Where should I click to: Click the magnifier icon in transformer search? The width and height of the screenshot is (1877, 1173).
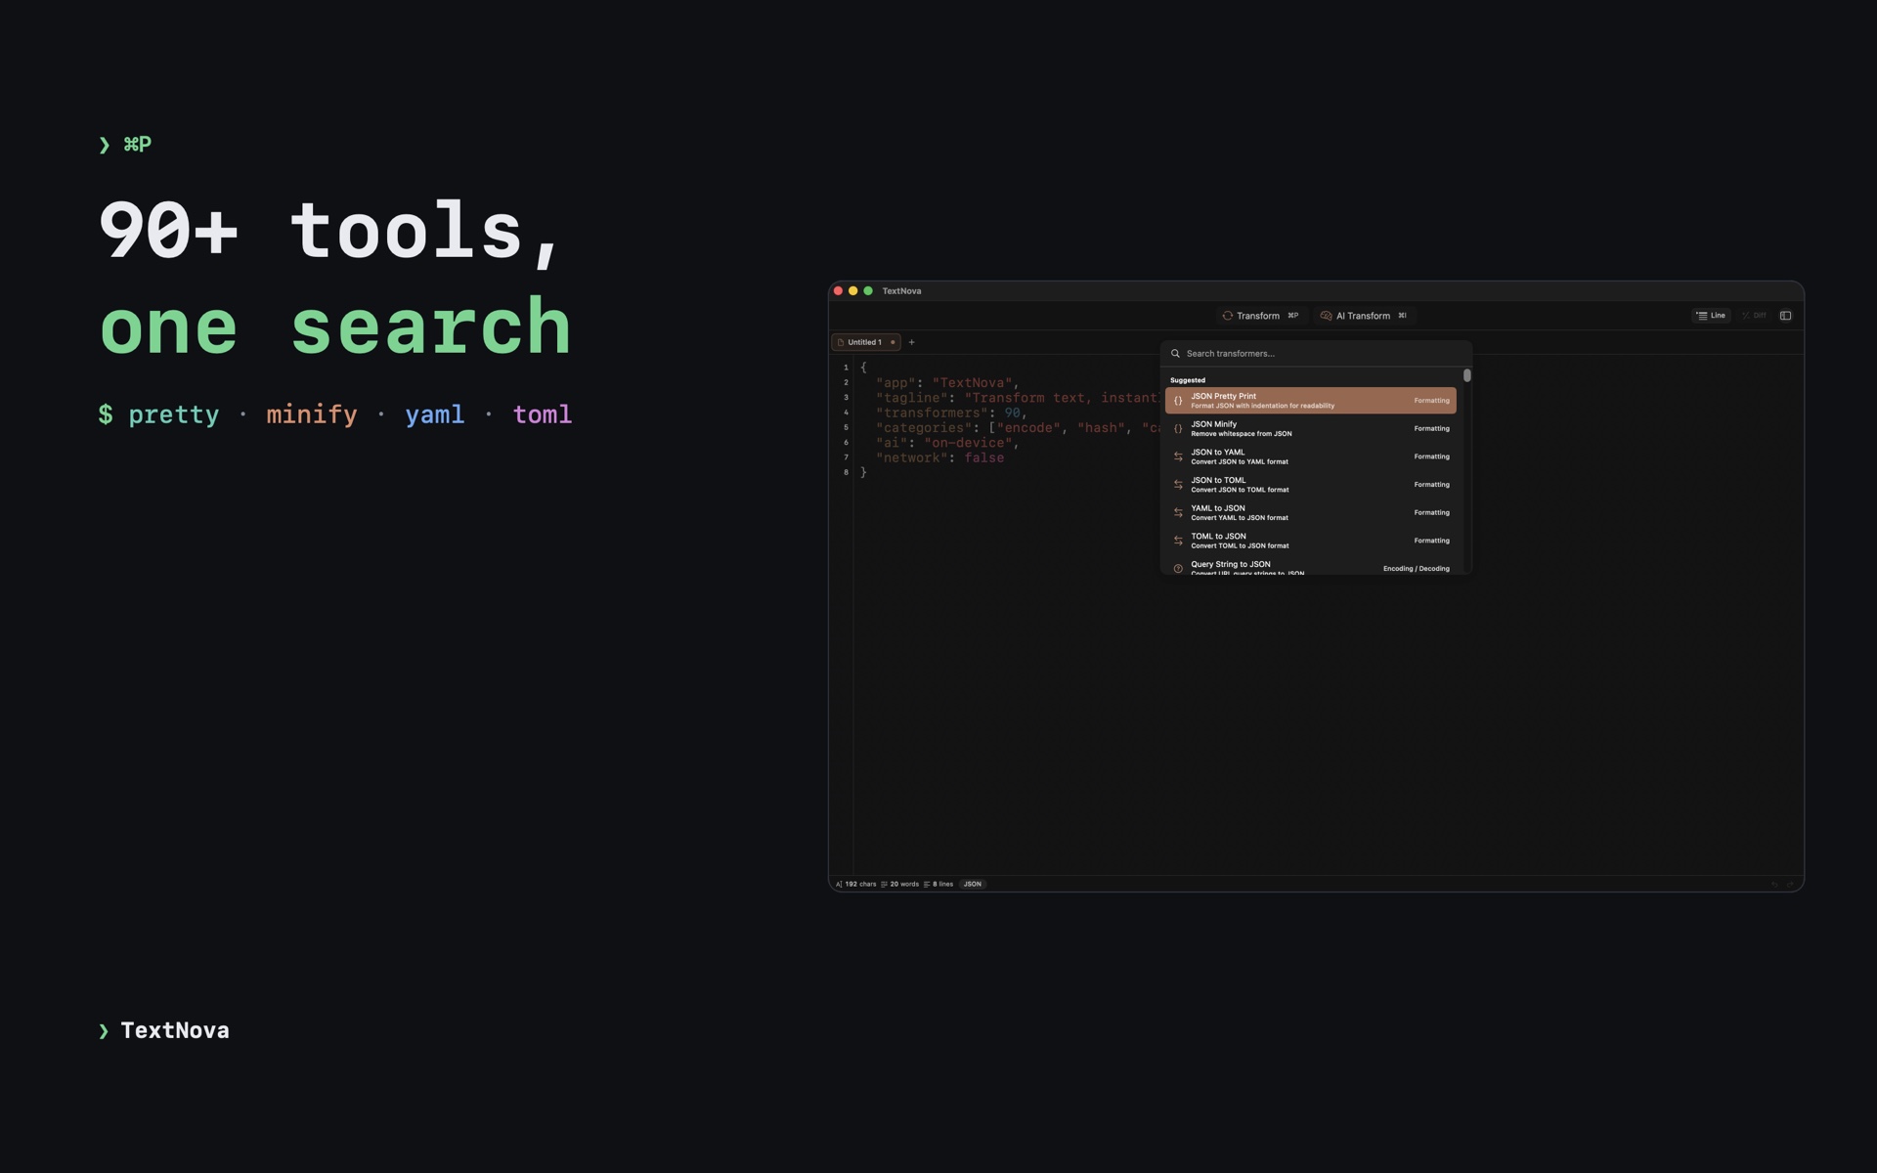tap(1175, 354)
